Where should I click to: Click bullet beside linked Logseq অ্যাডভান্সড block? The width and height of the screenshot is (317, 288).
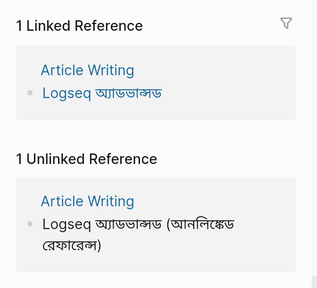point(30,93)
